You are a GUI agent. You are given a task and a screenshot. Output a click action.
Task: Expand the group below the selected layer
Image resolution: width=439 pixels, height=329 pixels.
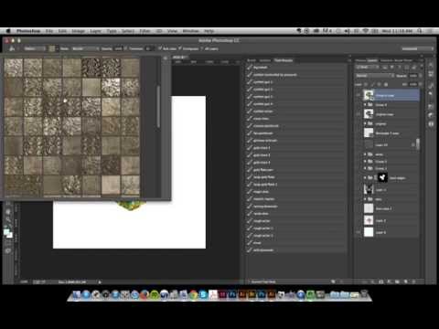[365, 104]
